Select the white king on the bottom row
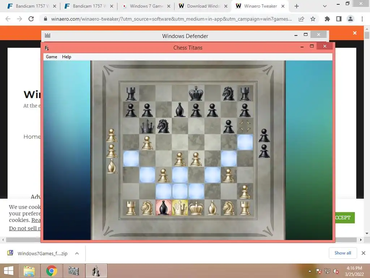The width and height of the screenshot is (370, 278). (x=196, y=208)
